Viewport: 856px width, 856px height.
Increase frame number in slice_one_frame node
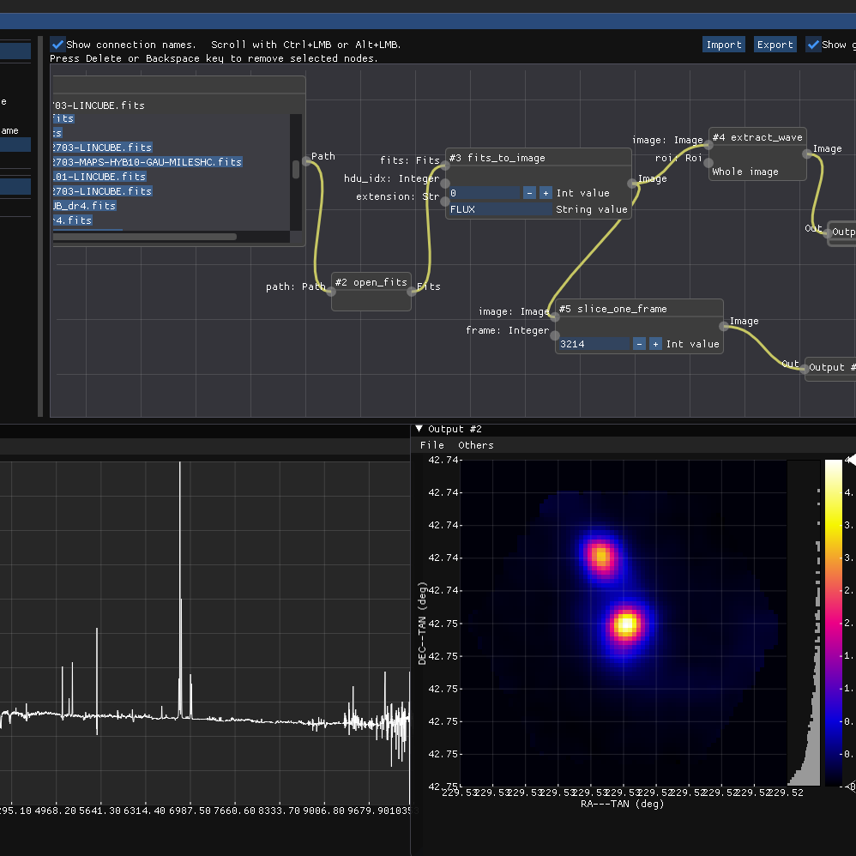[x=655, y=344]
